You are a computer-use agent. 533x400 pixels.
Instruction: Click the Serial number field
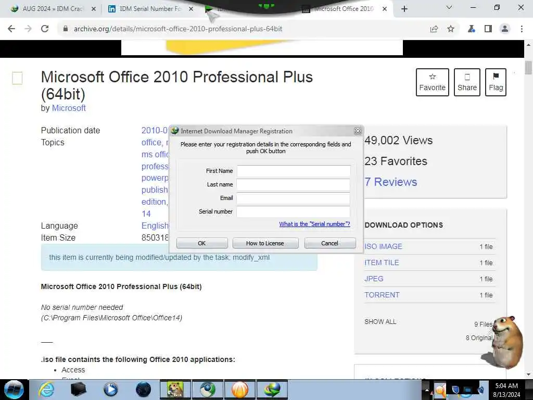(294, 211)
